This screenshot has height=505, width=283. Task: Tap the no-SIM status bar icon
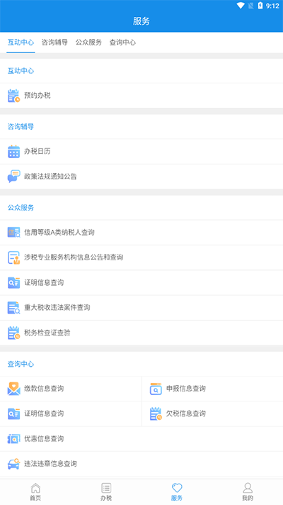coord(251,6)
